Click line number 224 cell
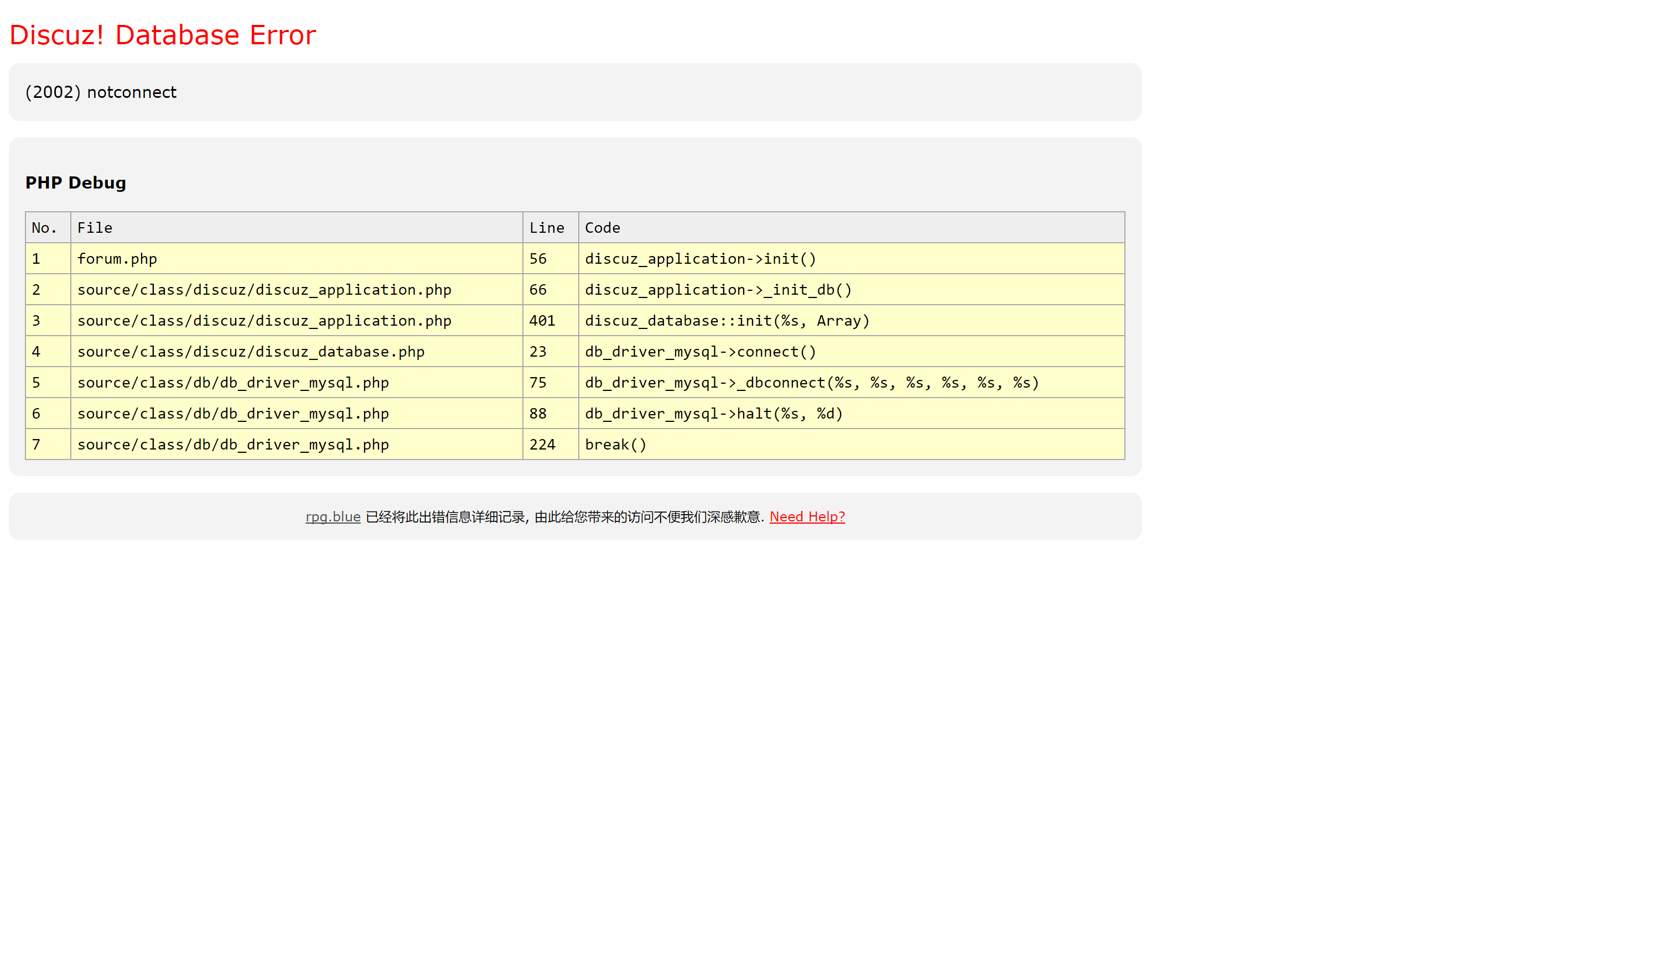The width and height of the screenshot is (1660, 961). click(x=551, y=445)
